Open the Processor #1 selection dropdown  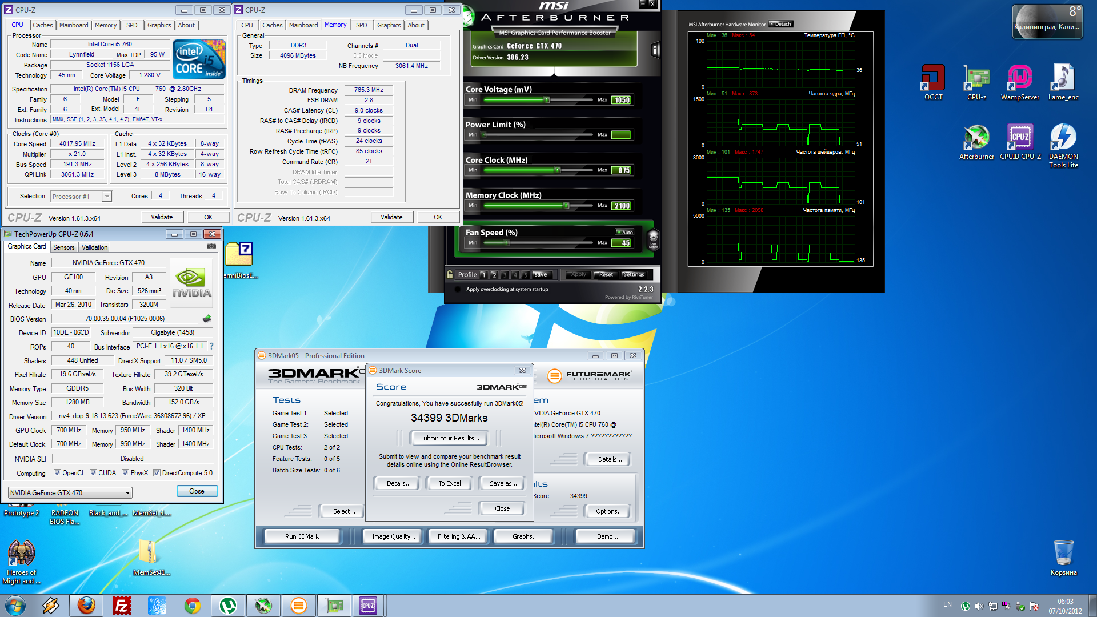[x=81, y=196]
